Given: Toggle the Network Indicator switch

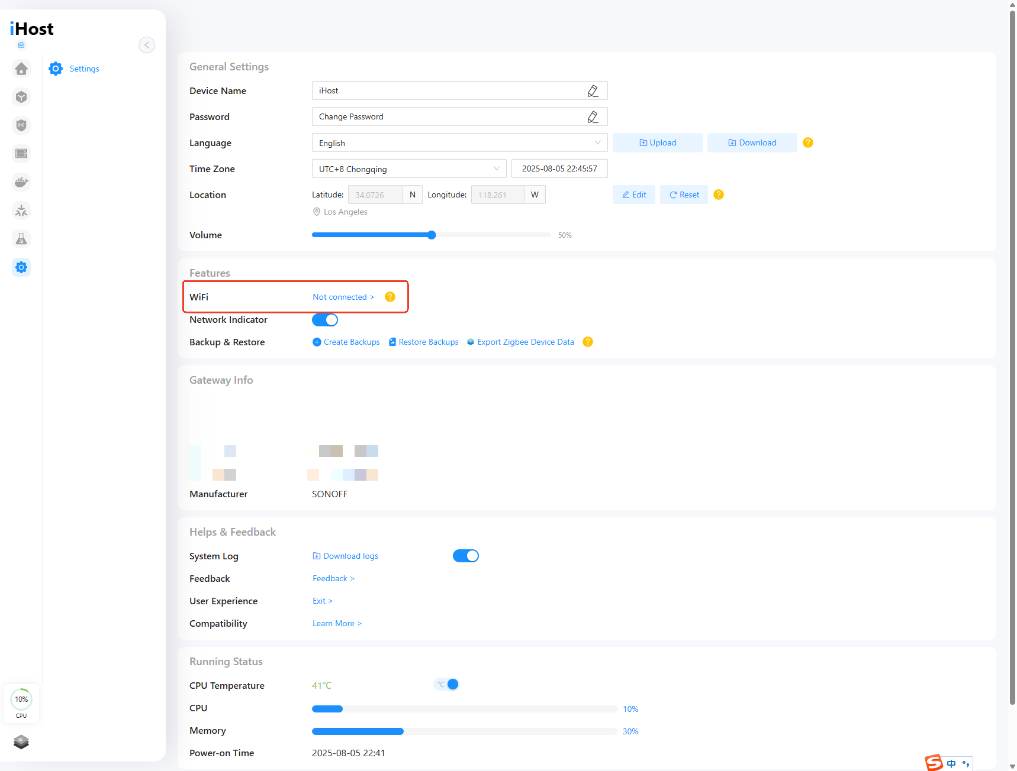Looking at the screenshot, I should click(x=325, y=320).
